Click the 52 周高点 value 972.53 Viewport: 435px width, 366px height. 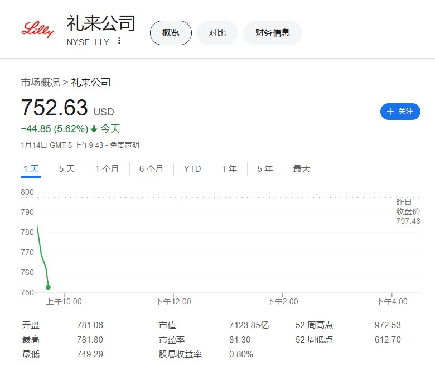tap(388, 325)
